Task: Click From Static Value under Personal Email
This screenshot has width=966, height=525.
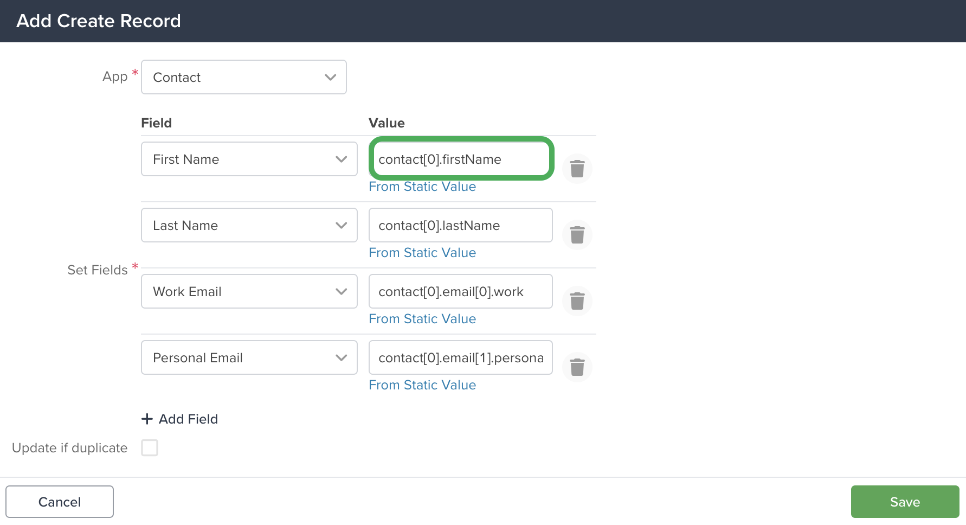Action: (x=422, y=385)
